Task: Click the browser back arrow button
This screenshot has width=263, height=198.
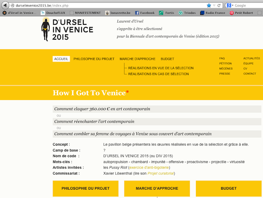Action: [x=5, y=5]
